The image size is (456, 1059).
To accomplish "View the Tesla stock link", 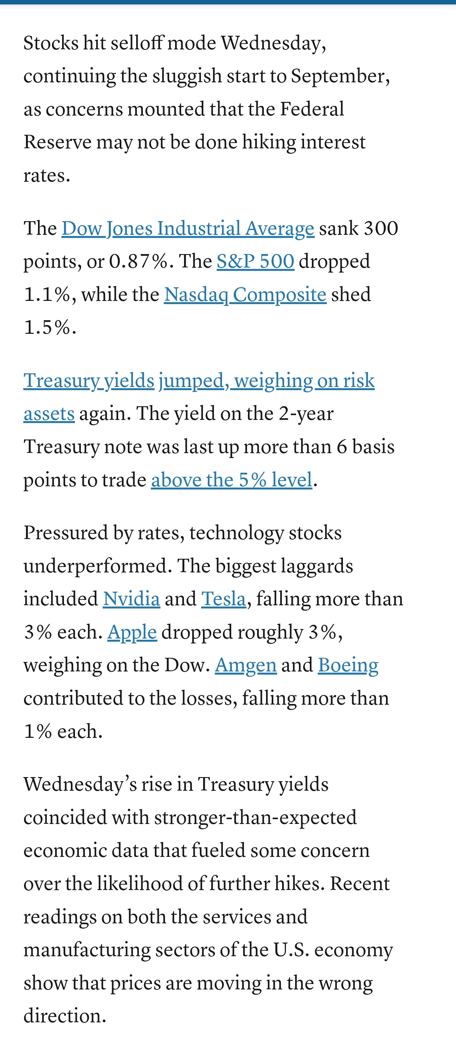I will pyautogui.click(x=224, y=599).
